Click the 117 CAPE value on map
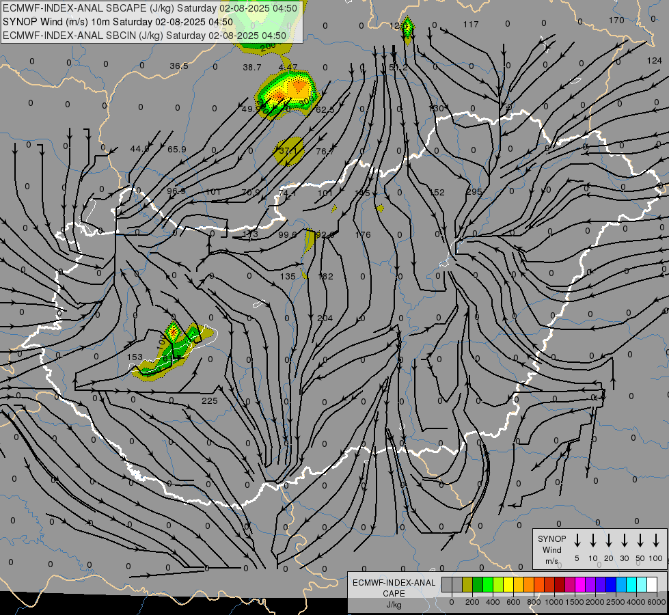 (x=471, y=25)
